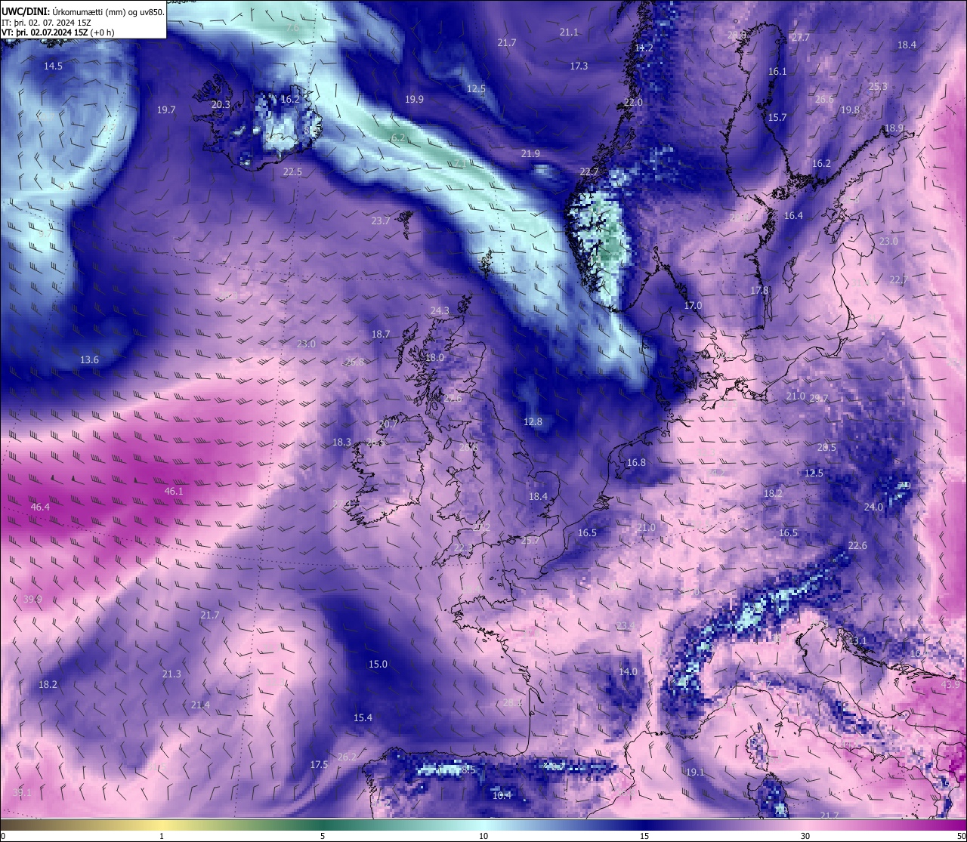
Task: Click the 21.4 value label
Action: [200, 705]
